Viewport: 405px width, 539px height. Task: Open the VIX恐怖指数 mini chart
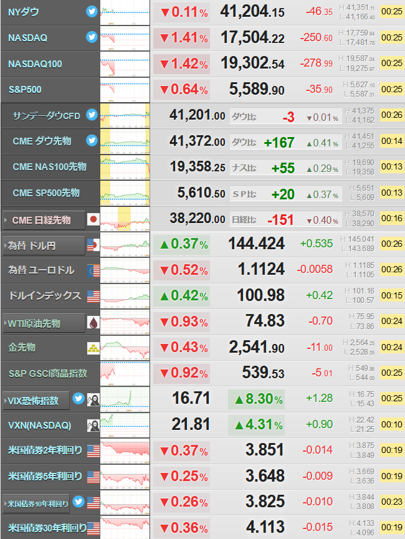tap(125, 399)
